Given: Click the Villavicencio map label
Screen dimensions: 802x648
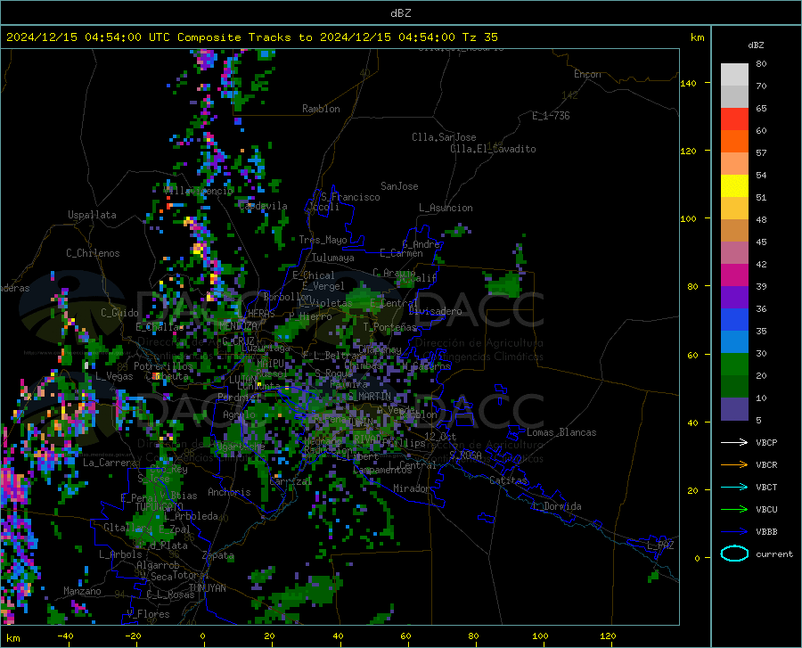Looking at the screenshot, I should pyautogui.click(x=198, y=191).
